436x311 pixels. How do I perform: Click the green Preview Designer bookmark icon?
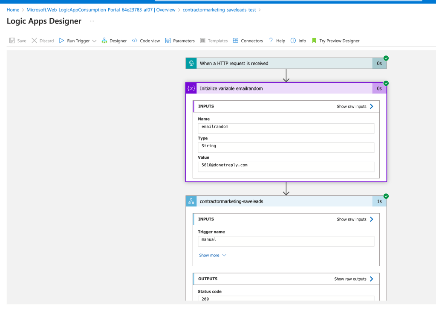(314, 41)
